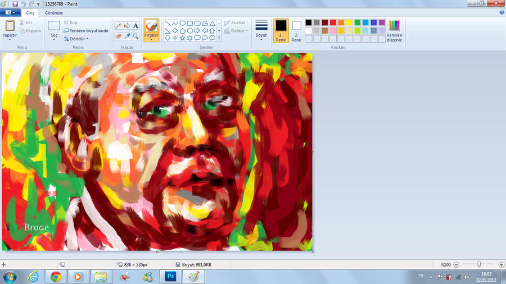Viewport: 506px width, 284px height.
Task: Choose the Hexagon shape
Action: tap(190, 31)
